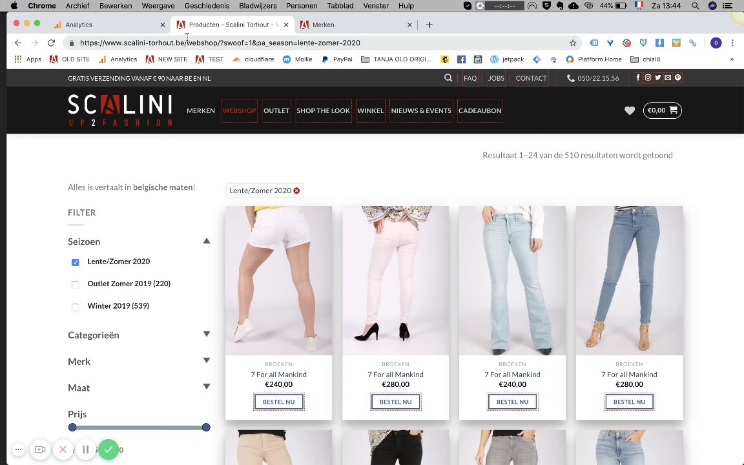Click BESTEL NU under the pink trousers €280,00

395,402
